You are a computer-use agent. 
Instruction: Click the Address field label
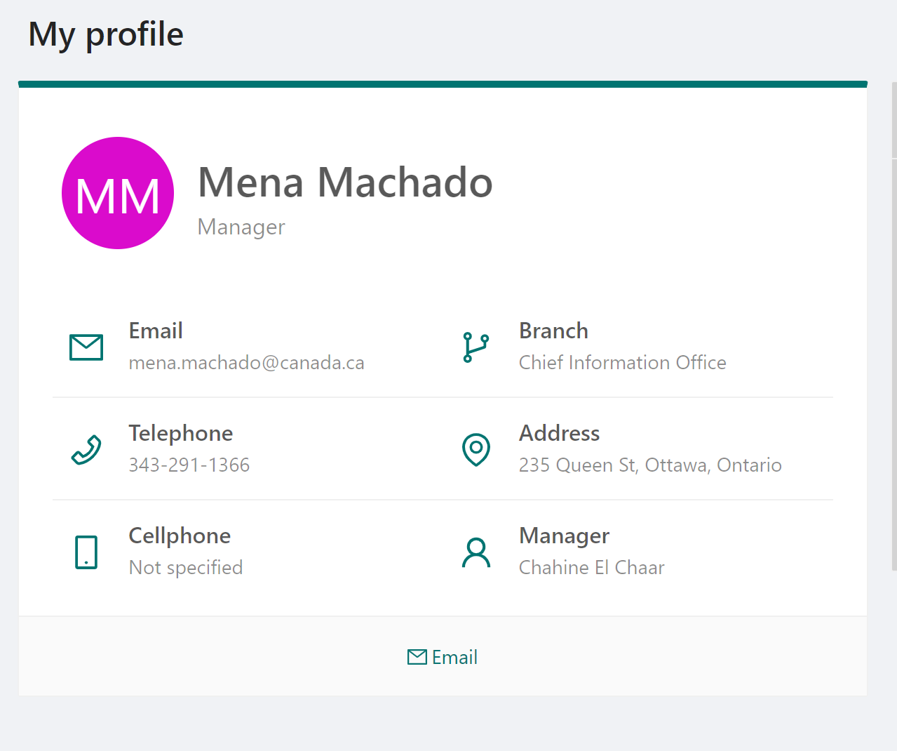coord(559,434)
